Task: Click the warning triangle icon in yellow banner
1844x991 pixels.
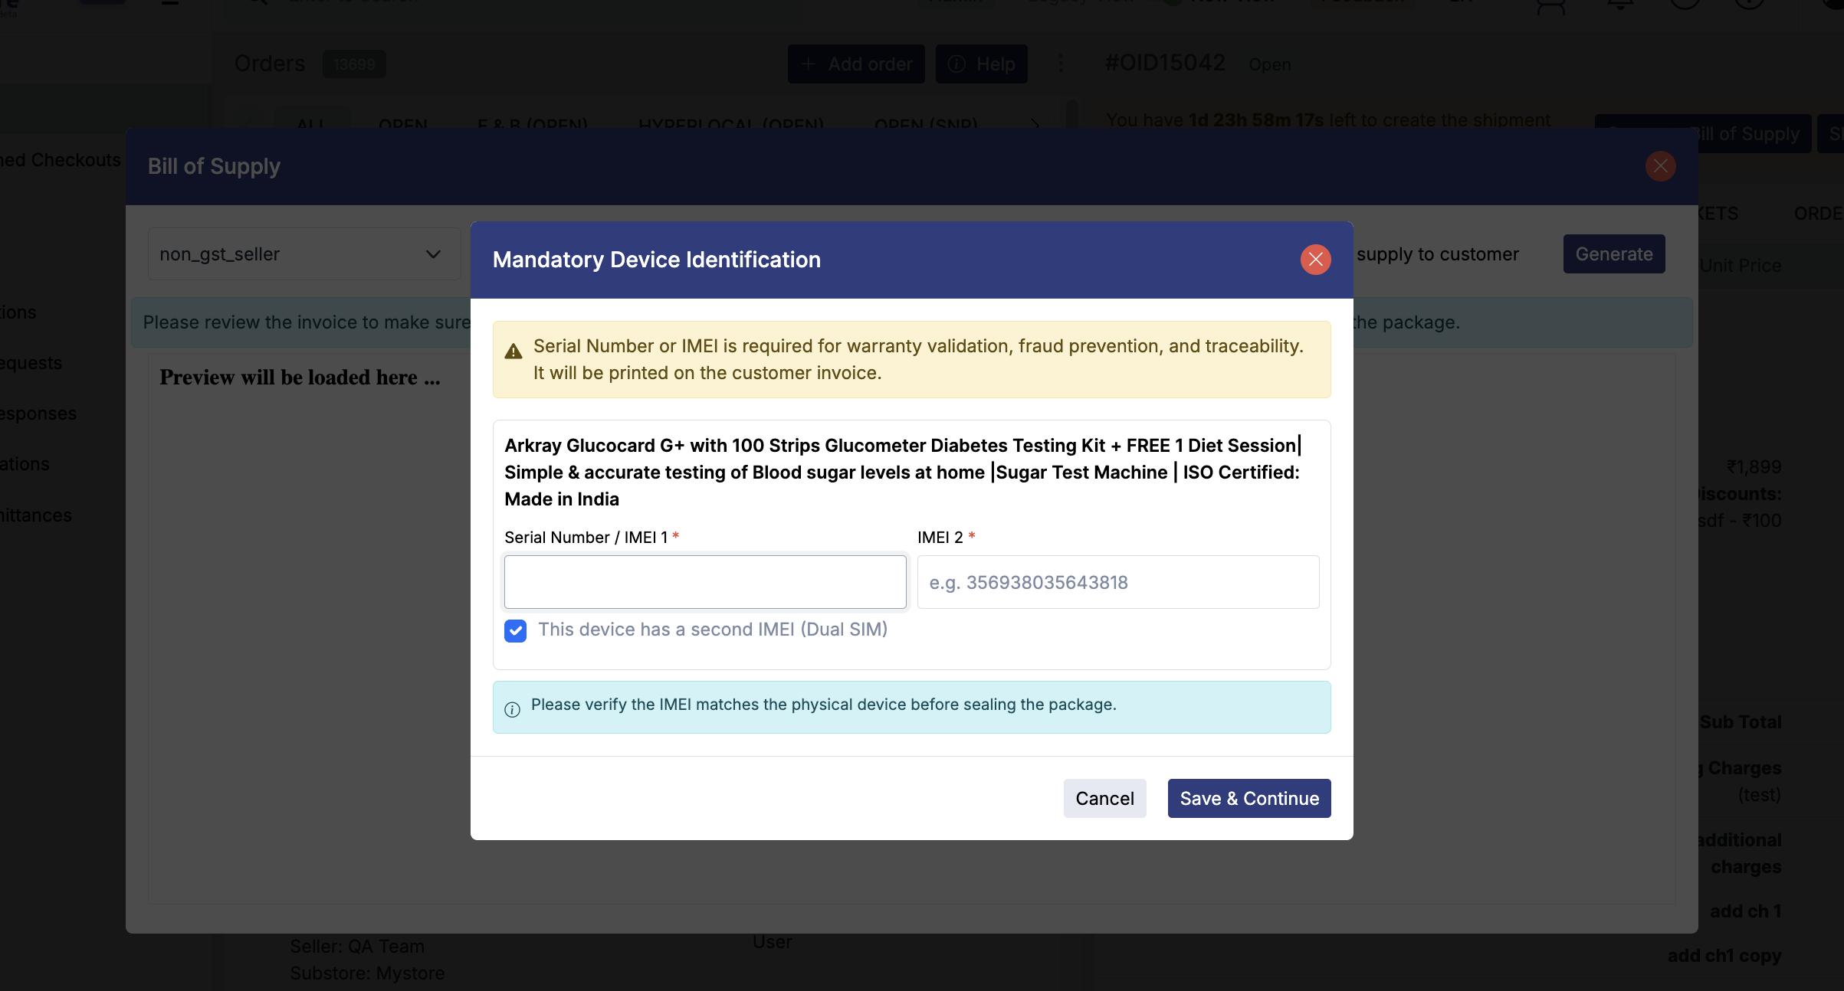Action: pyautogui.click(x=513, y=352)
